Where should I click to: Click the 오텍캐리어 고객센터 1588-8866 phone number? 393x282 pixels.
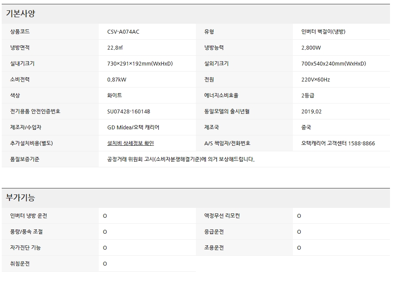(338, 144)
